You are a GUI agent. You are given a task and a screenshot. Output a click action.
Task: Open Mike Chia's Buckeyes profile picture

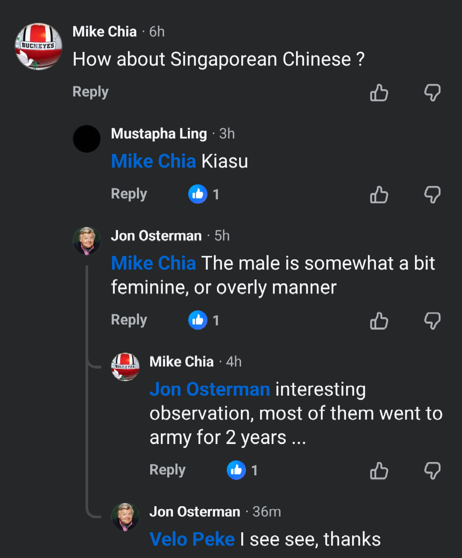pyautogui.click(x=38, y=46)
